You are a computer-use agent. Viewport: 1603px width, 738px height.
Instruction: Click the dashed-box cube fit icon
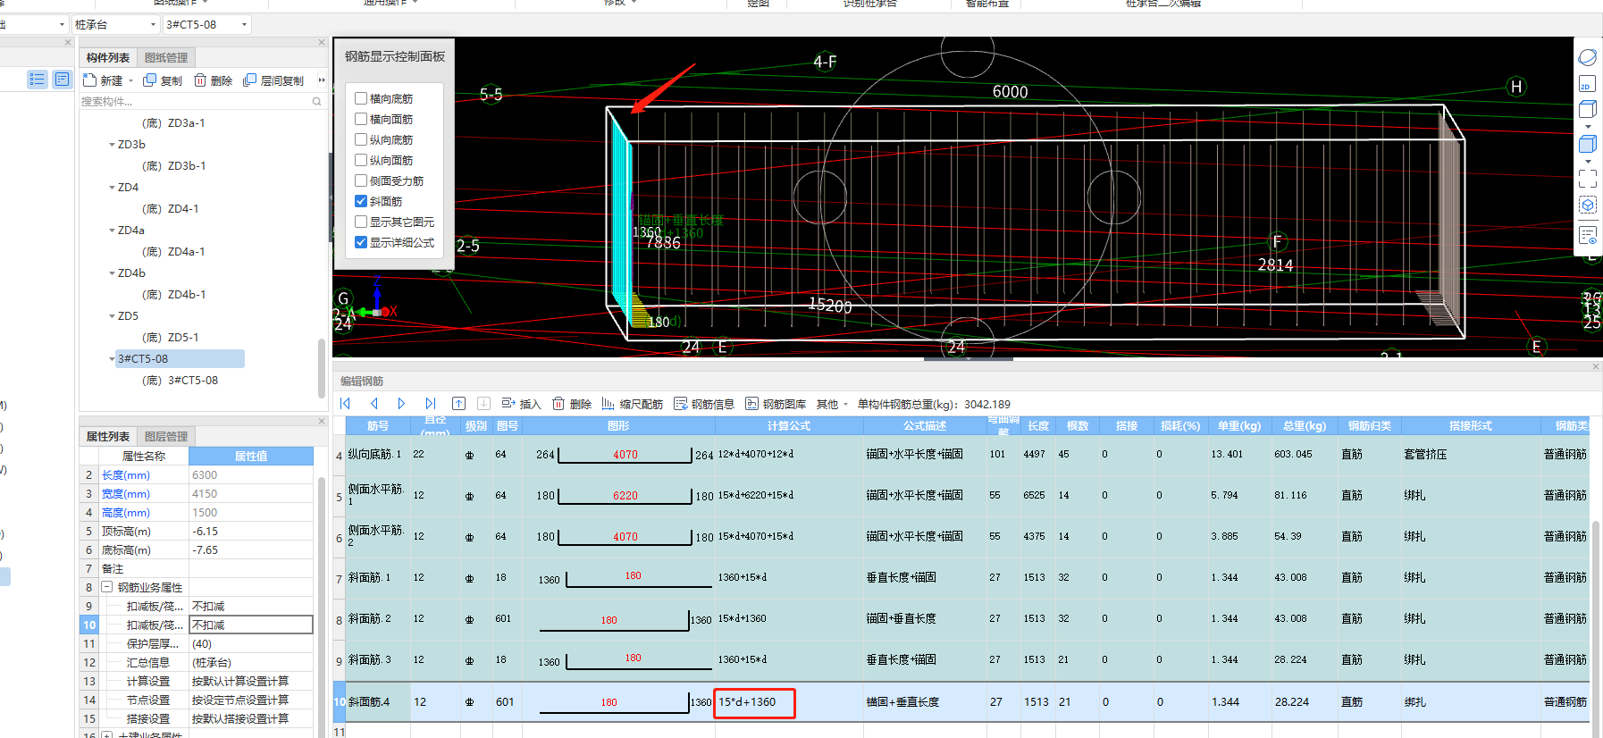coord(1588,205)
